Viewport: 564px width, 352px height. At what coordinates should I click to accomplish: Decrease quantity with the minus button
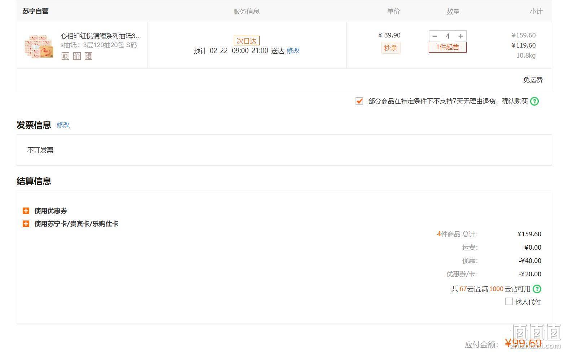click(435, 36)
